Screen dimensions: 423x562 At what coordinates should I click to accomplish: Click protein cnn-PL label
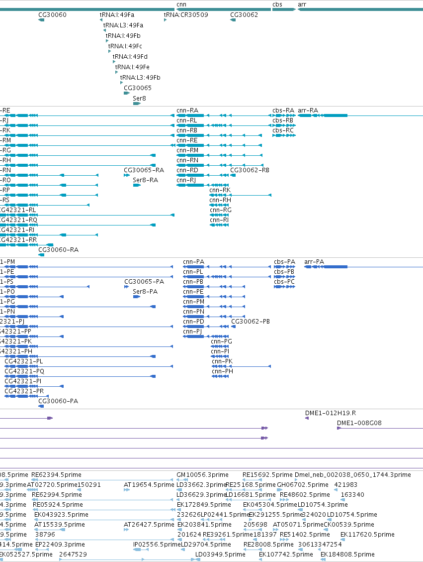tap(193, 272)
